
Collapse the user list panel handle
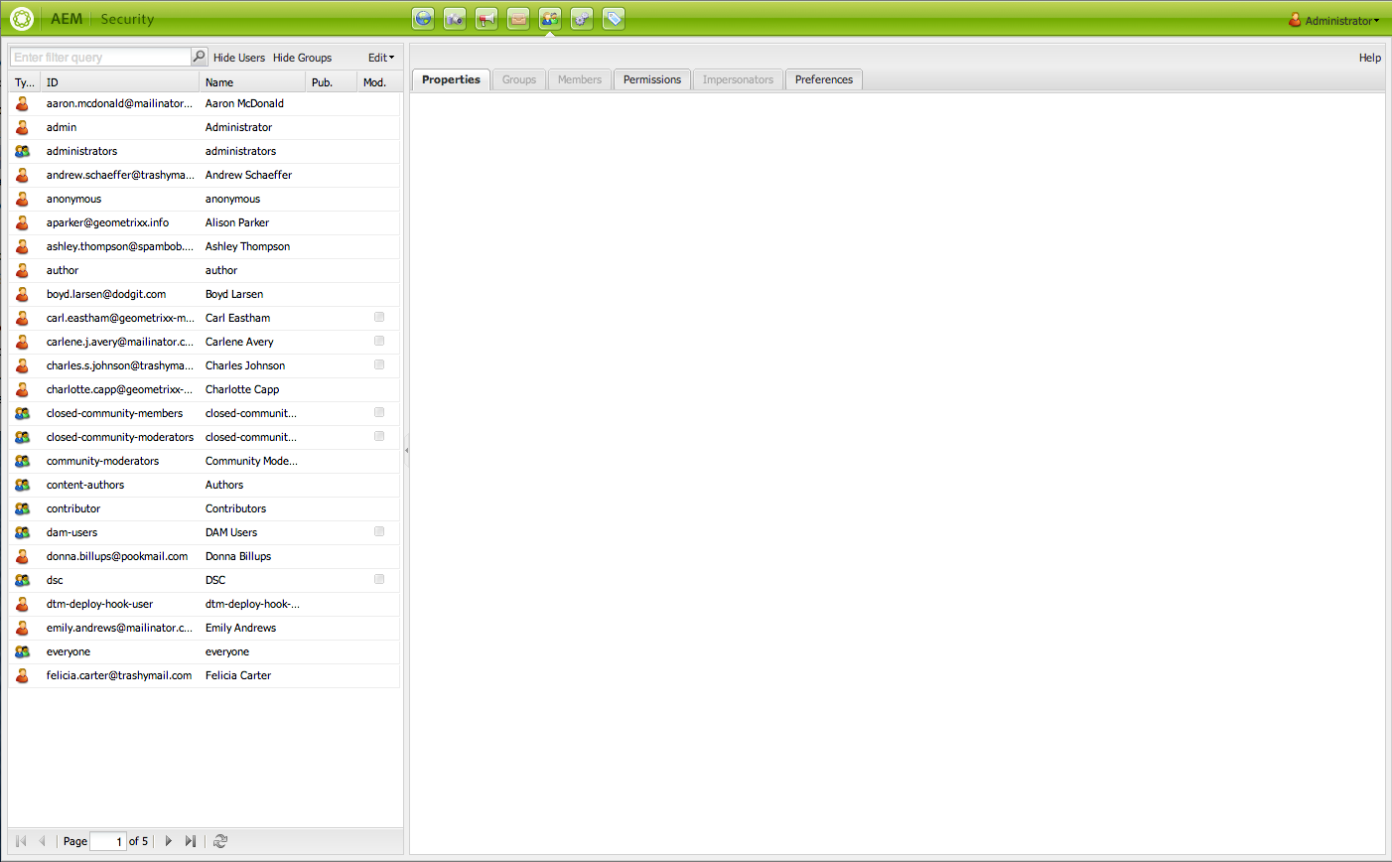click(406, 450)
